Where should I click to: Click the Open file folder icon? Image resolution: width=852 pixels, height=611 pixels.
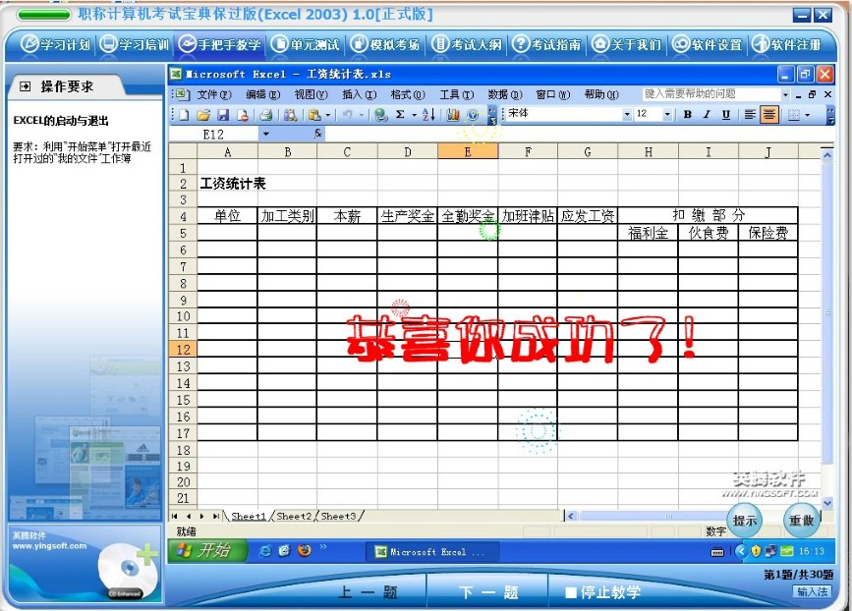pyautogui.click(x=203, y=115)
